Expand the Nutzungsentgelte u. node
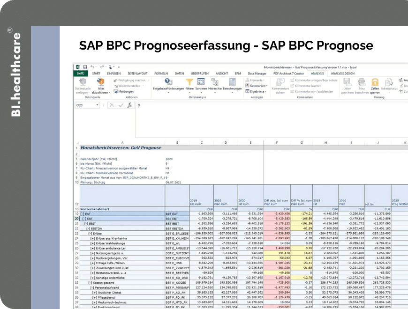Viewport: 408px width, 309px height. pos(92,253)
